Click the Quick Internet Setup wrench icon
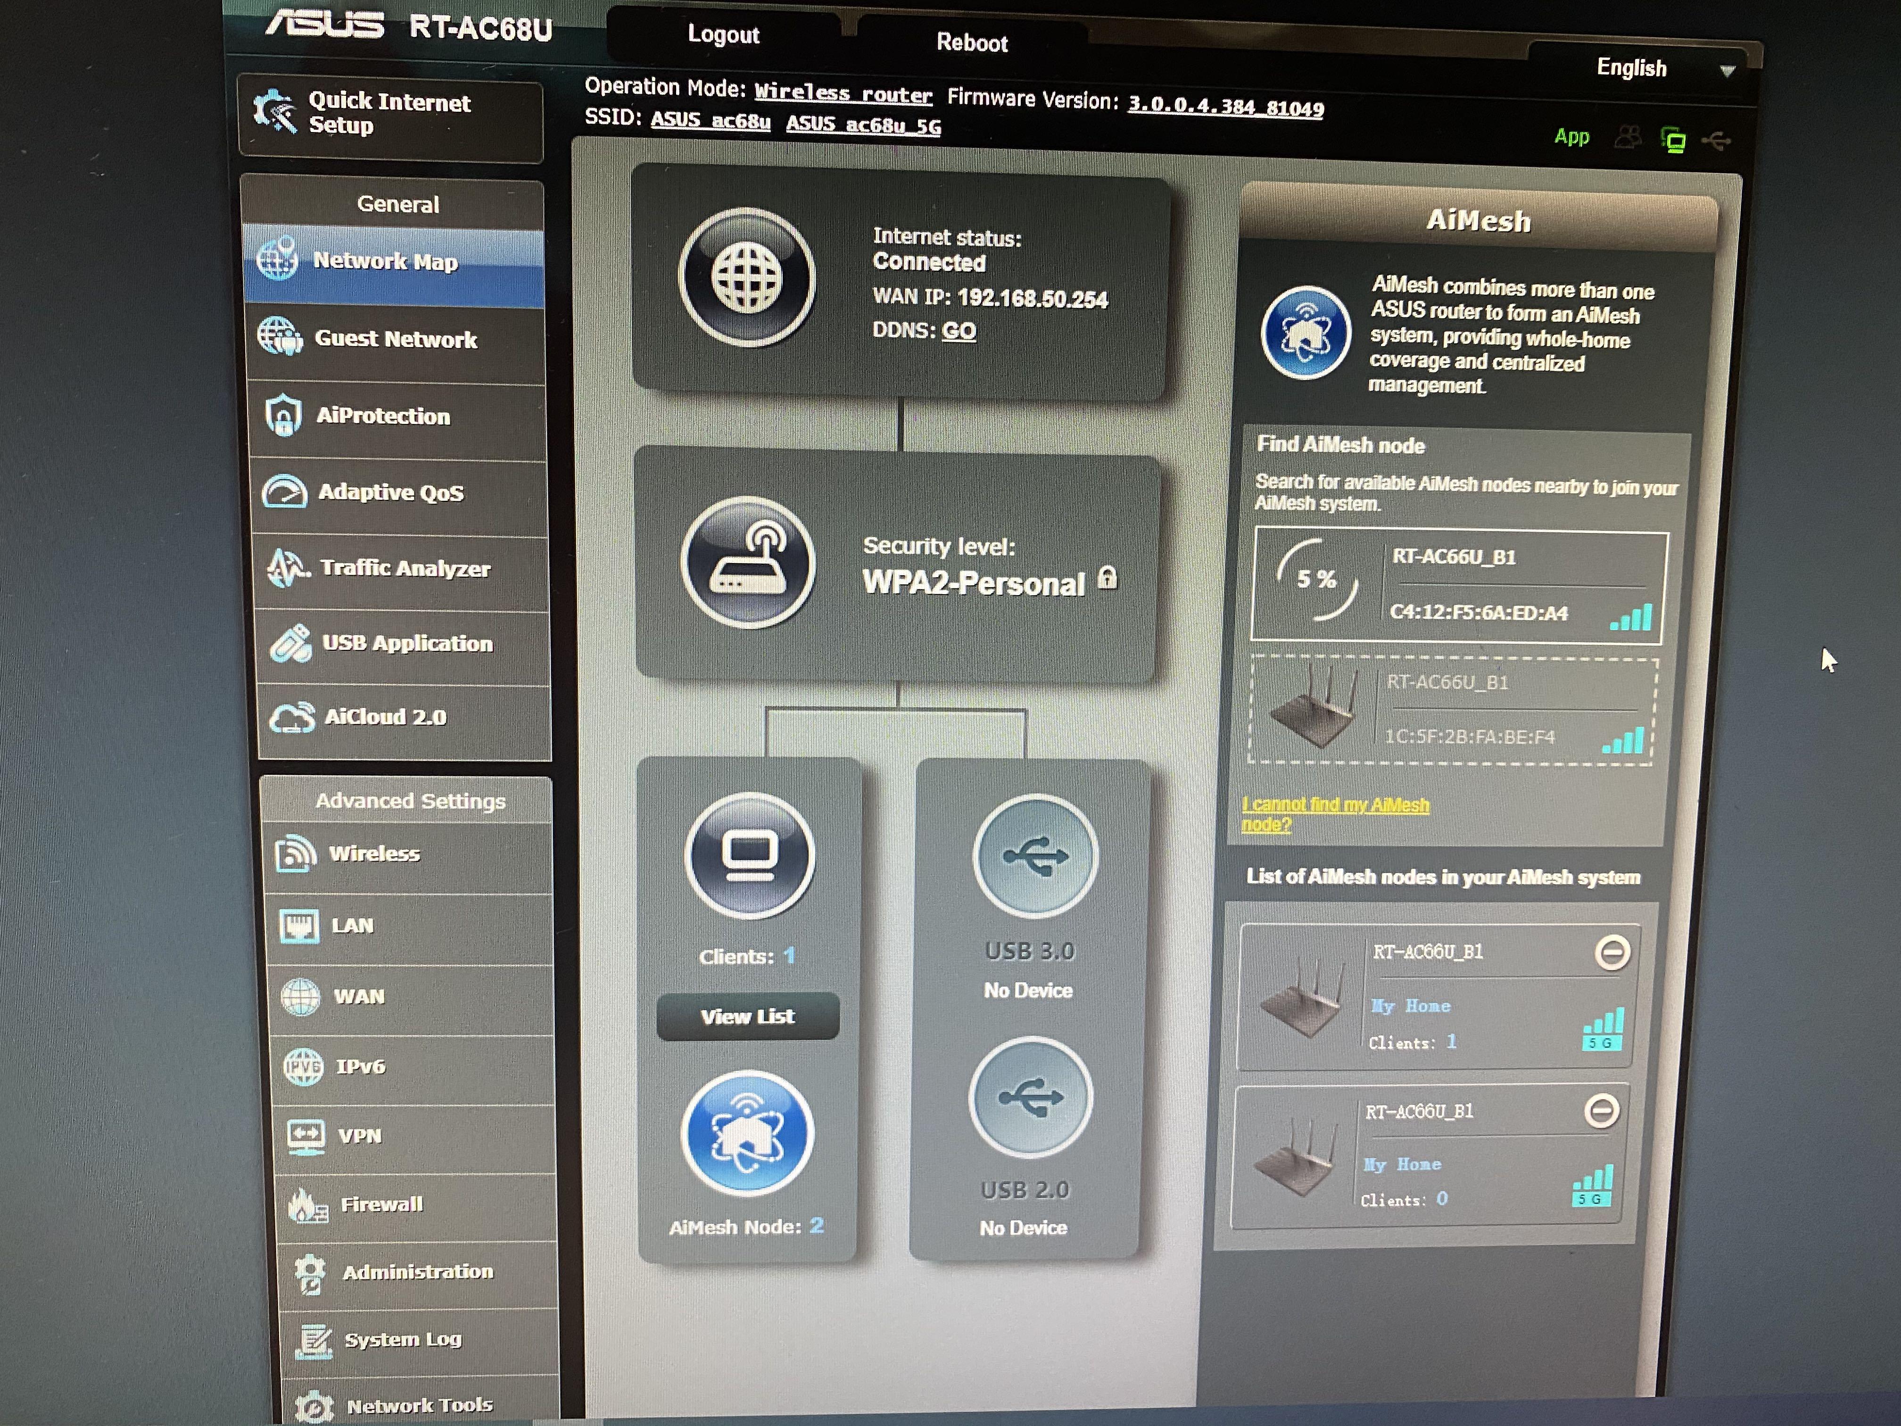 pyautogui.click(x=275, y=112)
